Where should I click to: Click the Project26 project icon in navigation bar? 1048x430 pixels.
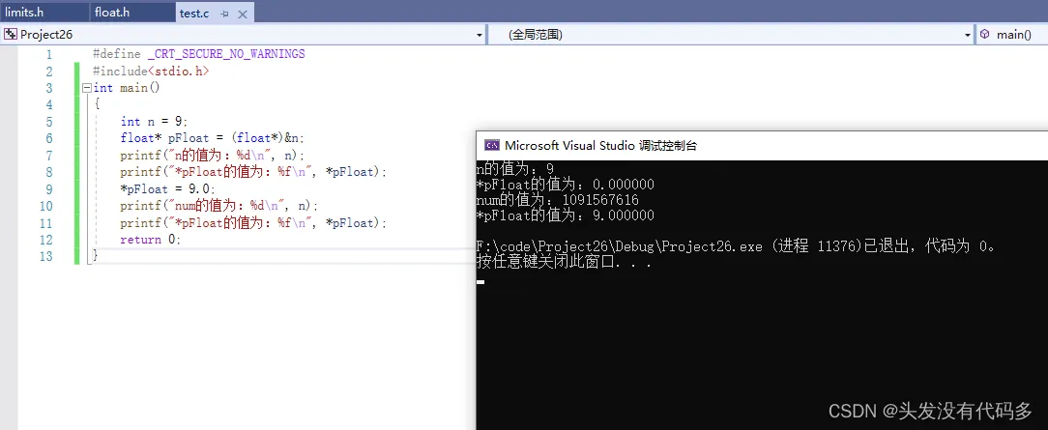click(11, 34)
